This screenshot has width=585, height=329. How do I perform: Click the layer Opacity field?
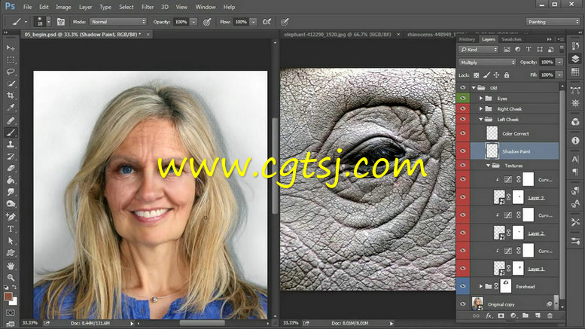coord(547,62)
